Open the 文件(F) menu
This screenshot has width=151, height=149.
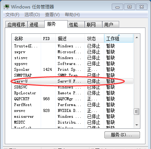pos(12,15)
